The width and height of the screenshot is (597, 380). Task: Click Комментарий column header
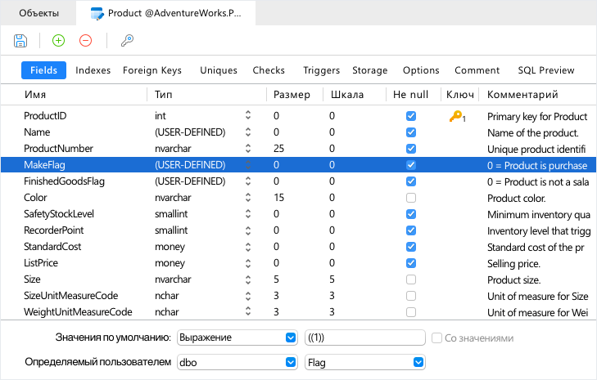point(522,95)
